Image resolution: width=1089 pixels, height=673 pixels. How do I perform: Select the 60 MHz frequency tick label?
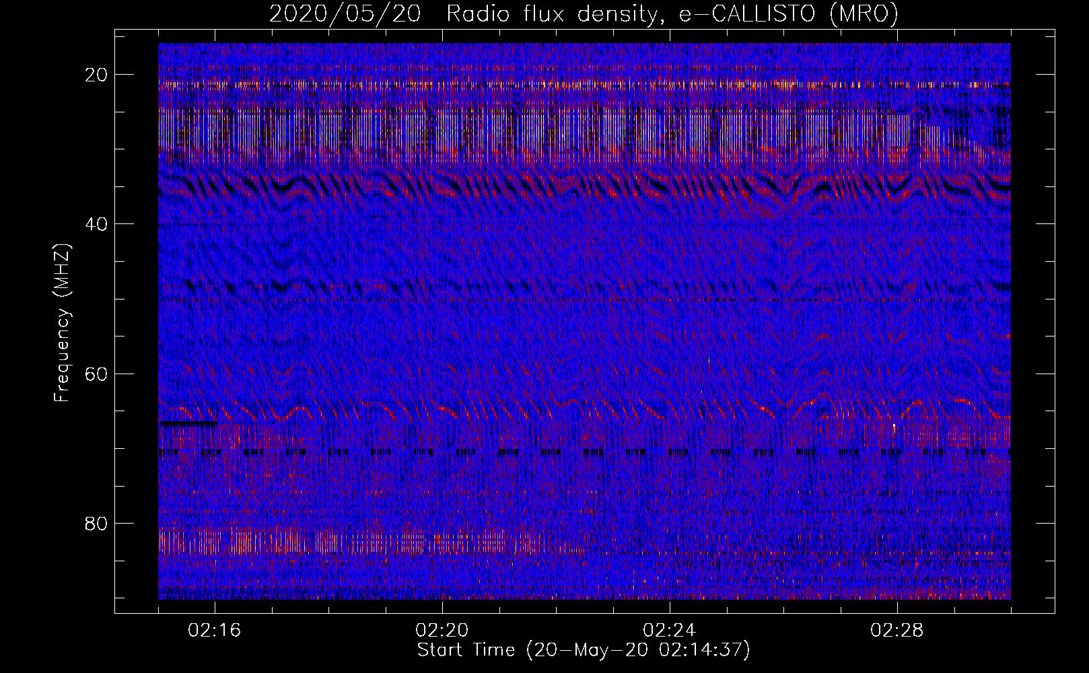click(97, 374)
